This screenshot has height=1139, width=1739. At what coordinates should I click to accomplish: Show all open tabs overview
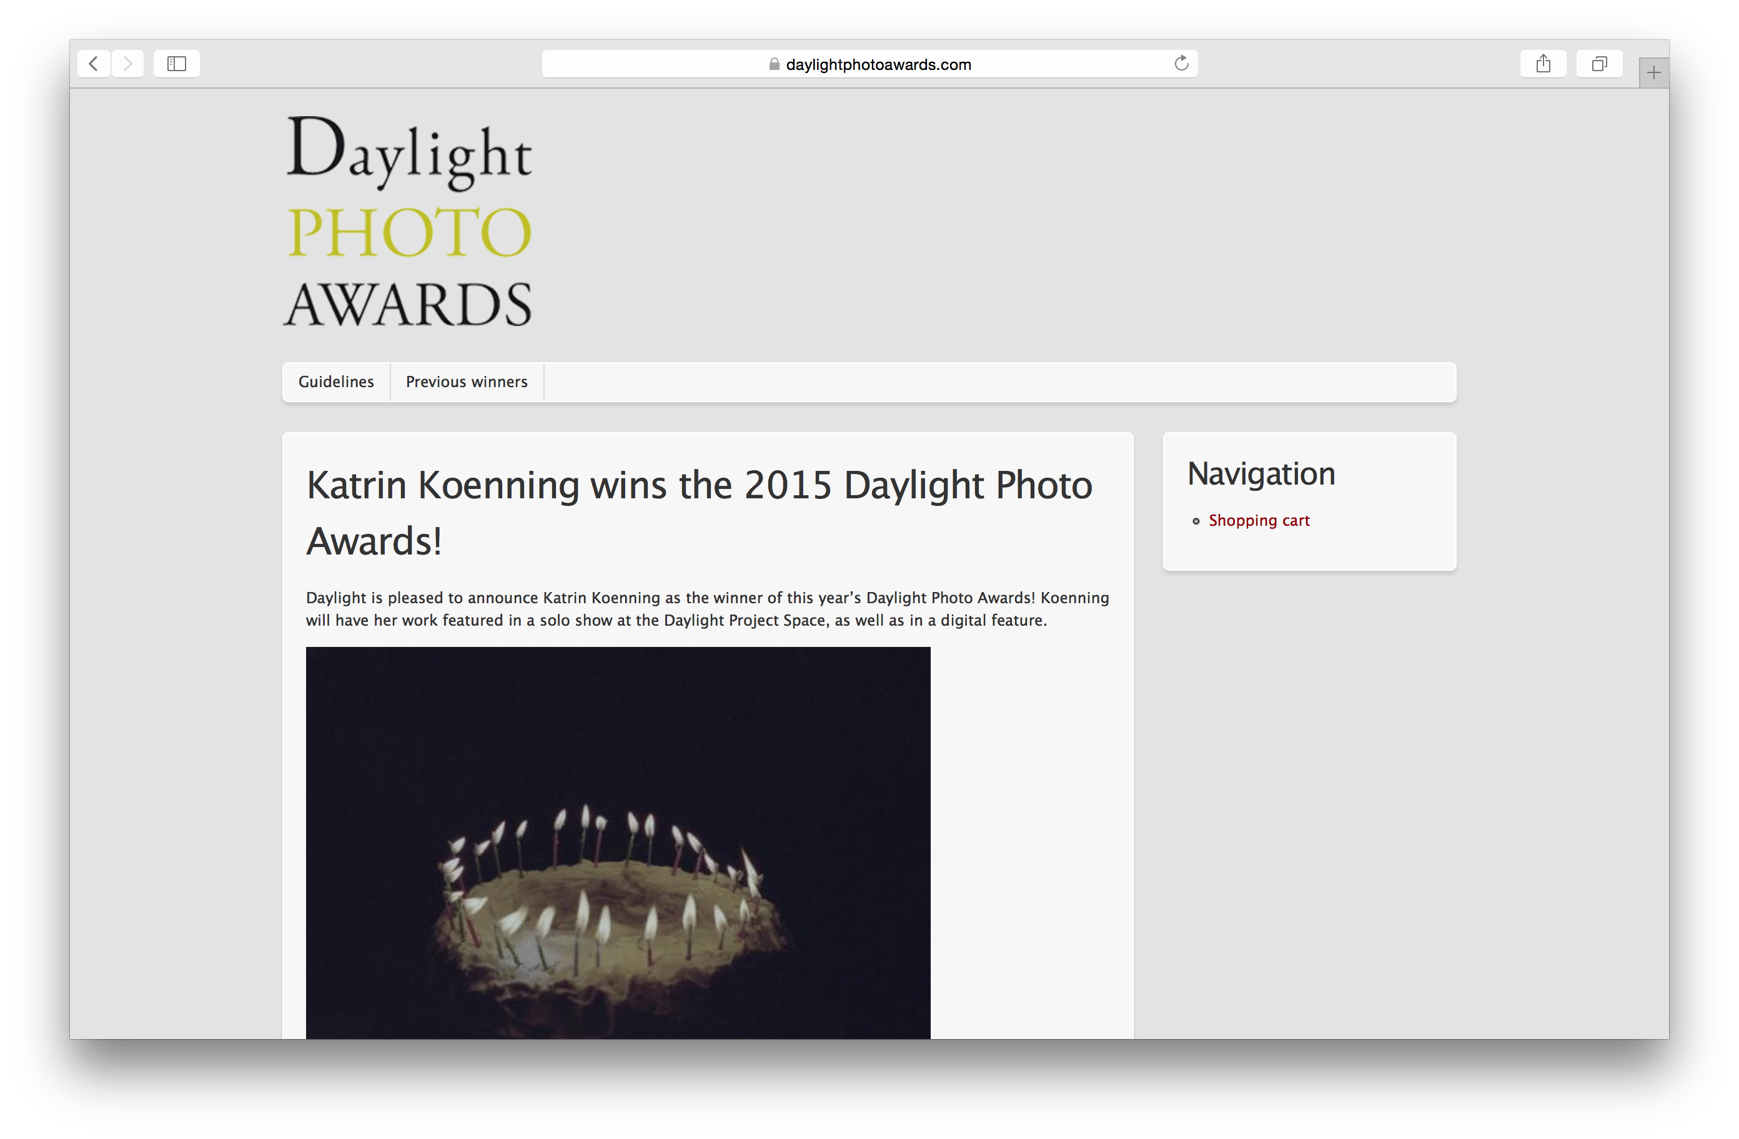[x=1598, y=64]
